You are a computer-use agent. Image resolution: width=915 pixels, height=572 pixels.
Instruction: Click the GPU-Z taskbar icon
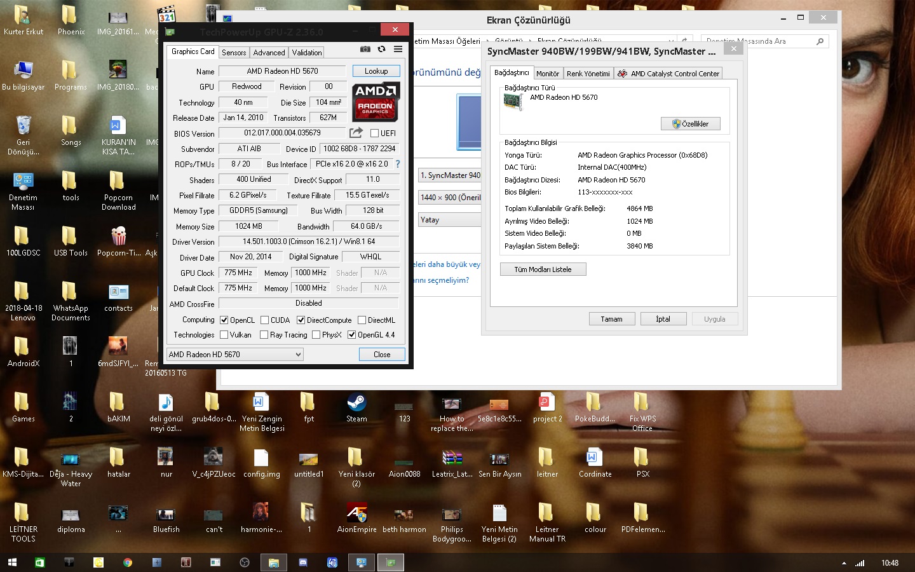[x=391, y=562]
